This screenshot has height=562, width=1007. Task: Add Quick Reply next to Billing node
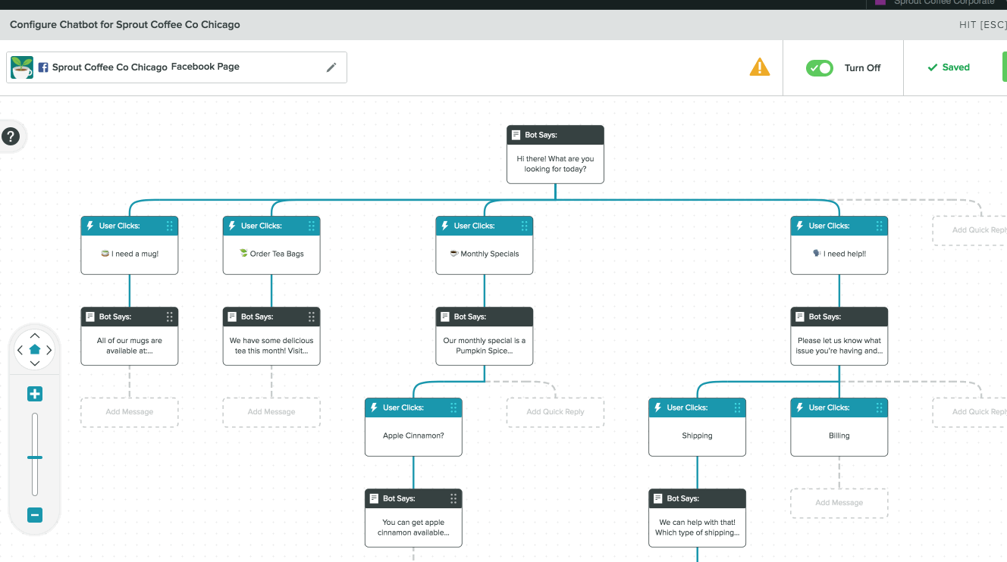970,412
